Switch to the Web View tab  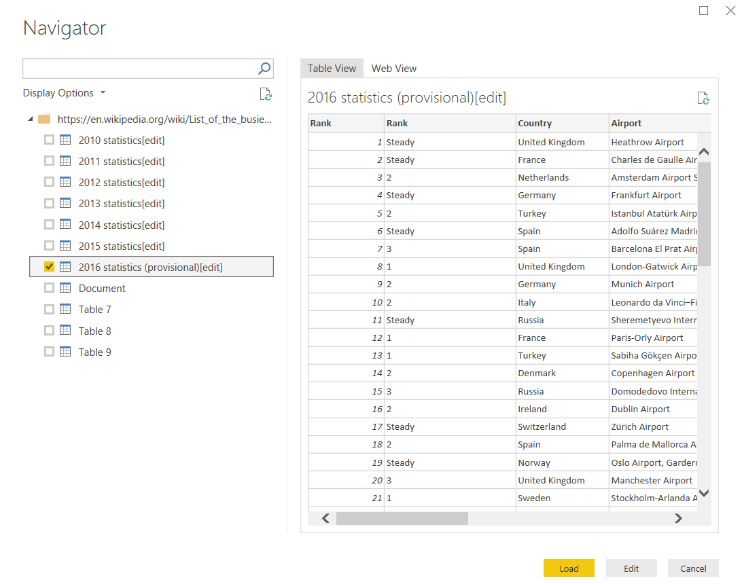393,69
